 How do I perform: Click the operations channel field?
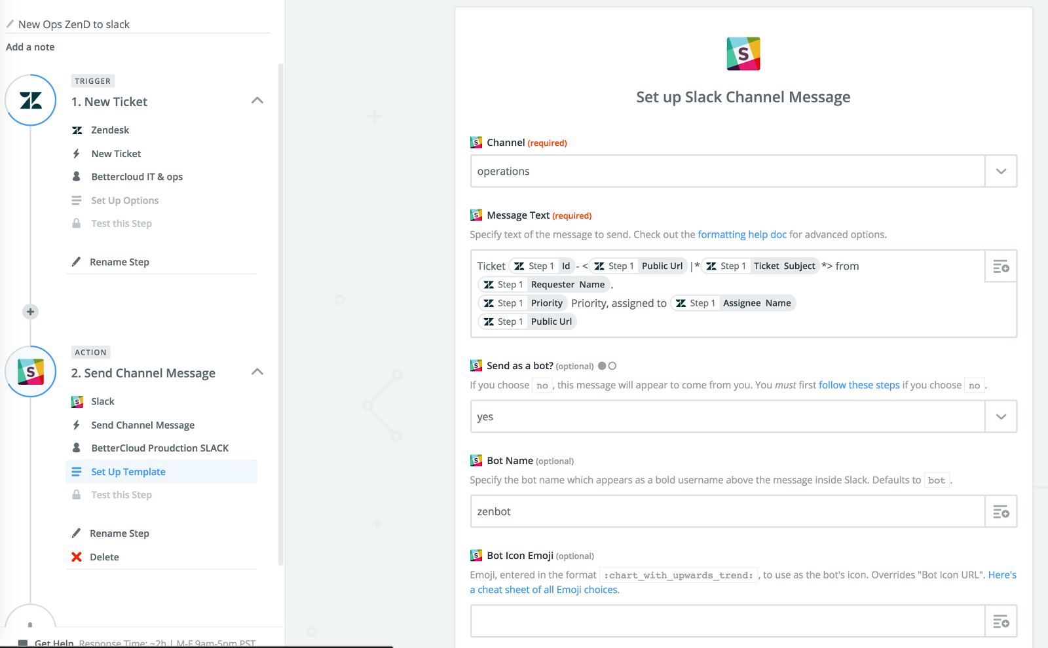728,171
